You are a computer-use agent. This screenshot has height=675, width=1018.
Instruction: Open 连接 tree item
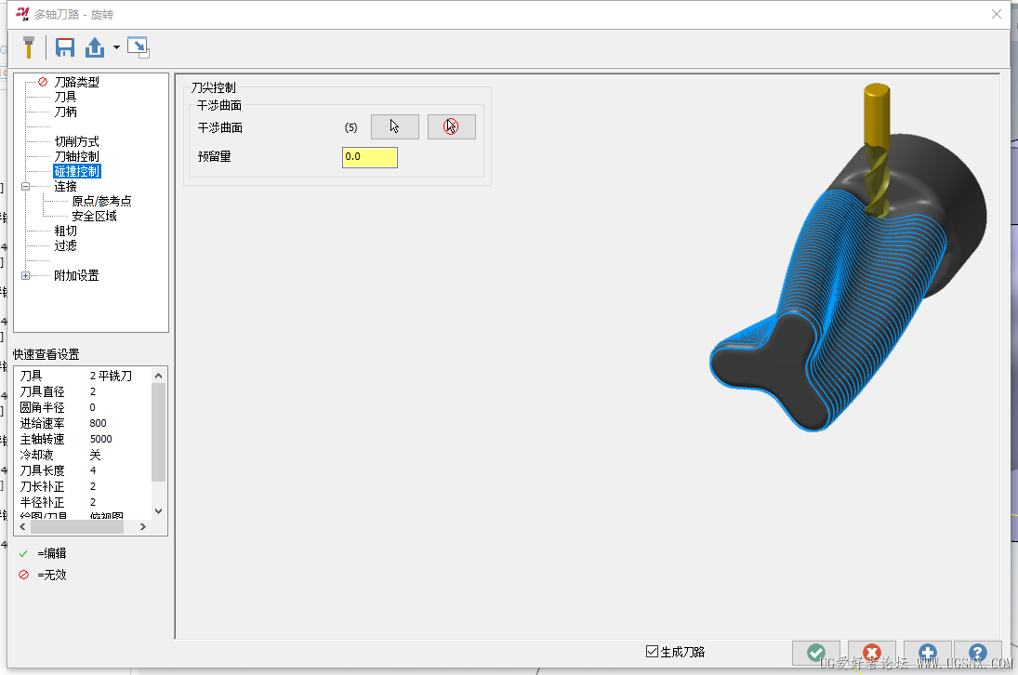tap(65, 186)
